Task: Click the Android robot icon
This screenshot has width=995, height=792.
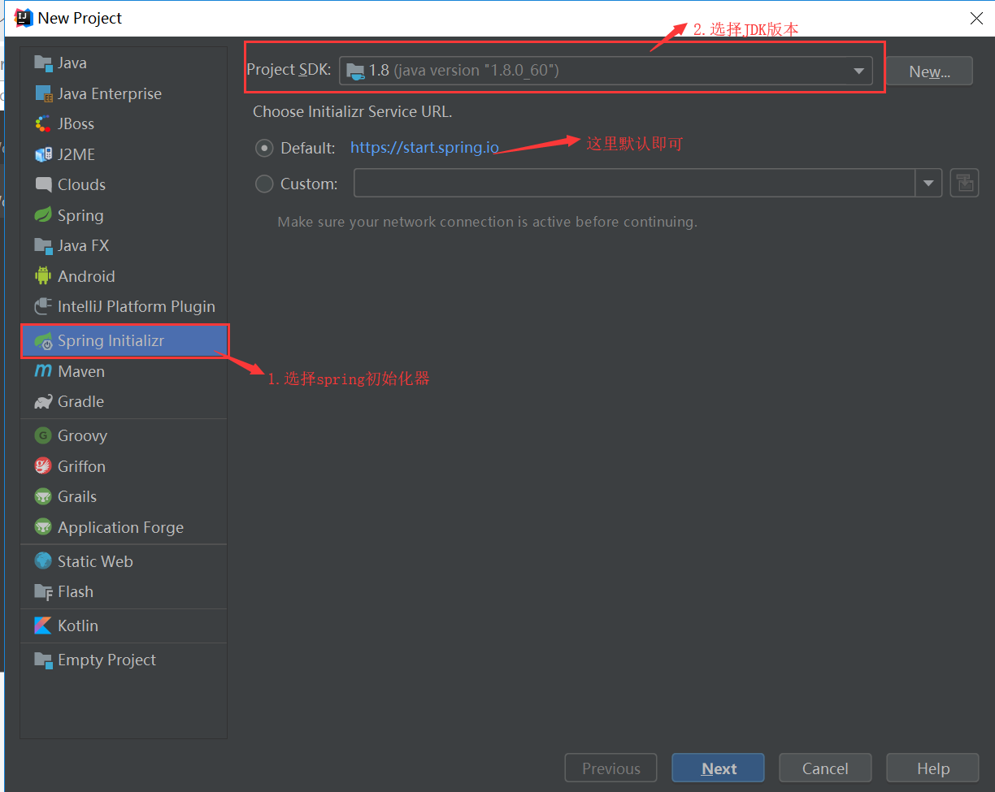Action: tap(43, 276)
